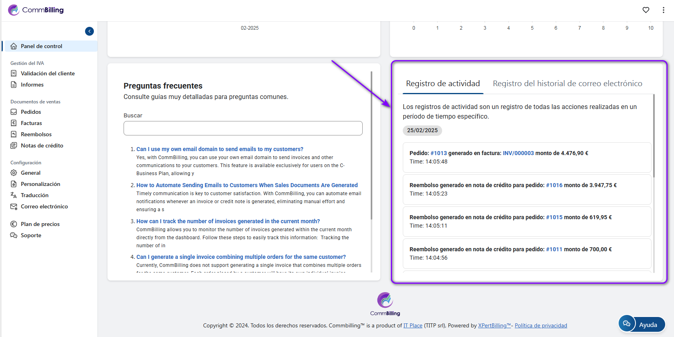Open invoice link INV/000003
The width and height of the screenshot is (674, 337).
pos(518,153)
